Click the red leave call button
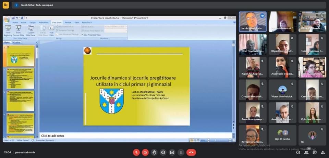The height and width of the screenshot is (158, 329). (191, 152)
